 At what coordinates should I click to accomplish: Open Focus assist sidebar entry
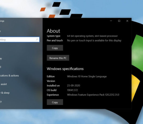click(x=3, y=84)
